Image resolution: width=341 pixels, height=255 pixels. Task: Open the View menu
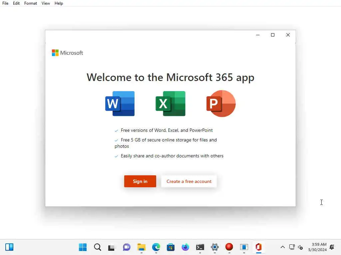tap(46, 3)
